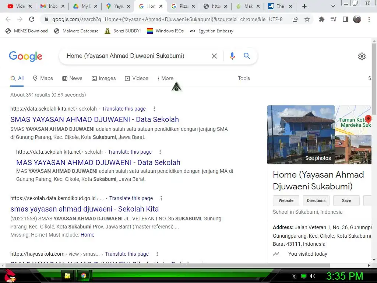Open File Explorer from taskbar

point(67,276)
